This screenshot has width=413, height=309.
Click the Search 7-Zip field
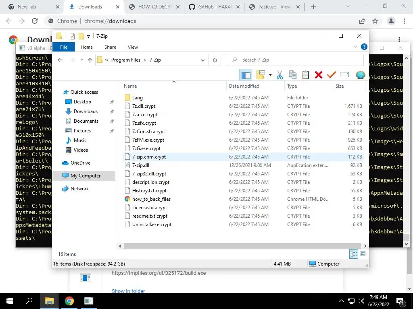[x=295, y=60]
